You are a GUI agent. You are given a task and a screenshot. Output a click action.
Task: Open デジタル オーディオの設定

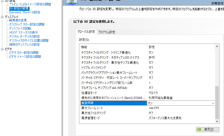24,37
